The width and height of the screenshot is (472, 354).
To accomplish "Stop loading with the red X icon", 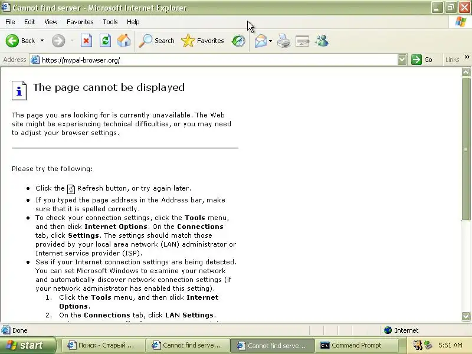I will coord(86,41).
